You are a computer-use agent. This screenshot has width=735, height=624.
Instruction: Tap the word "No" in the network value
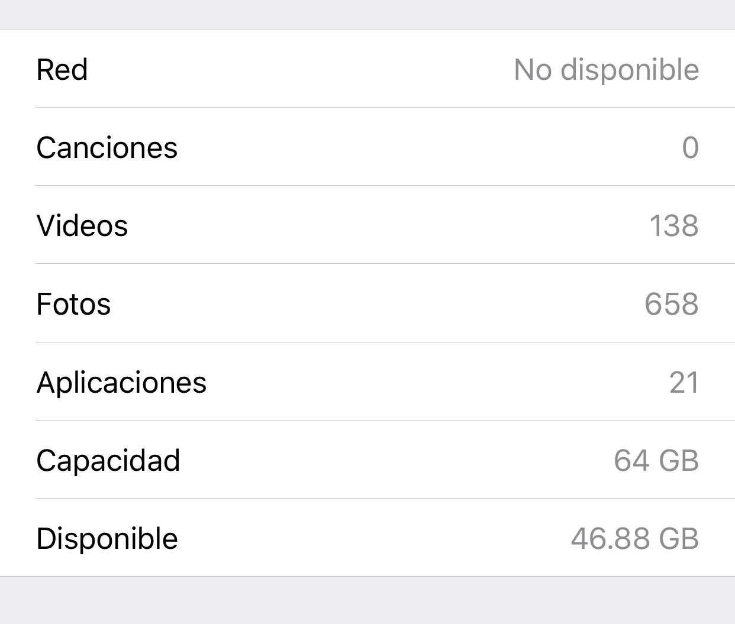coord(533,70)
